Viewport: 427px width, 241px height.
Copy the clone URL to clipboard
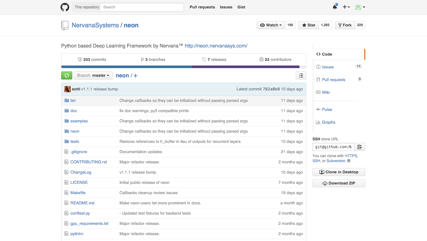(360, 147)
